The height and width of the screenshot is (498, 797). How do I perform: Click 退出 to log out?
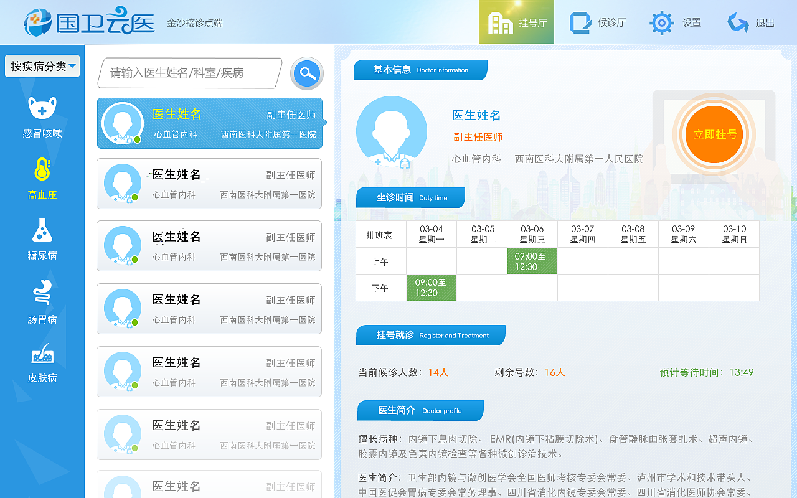point(751,23)
